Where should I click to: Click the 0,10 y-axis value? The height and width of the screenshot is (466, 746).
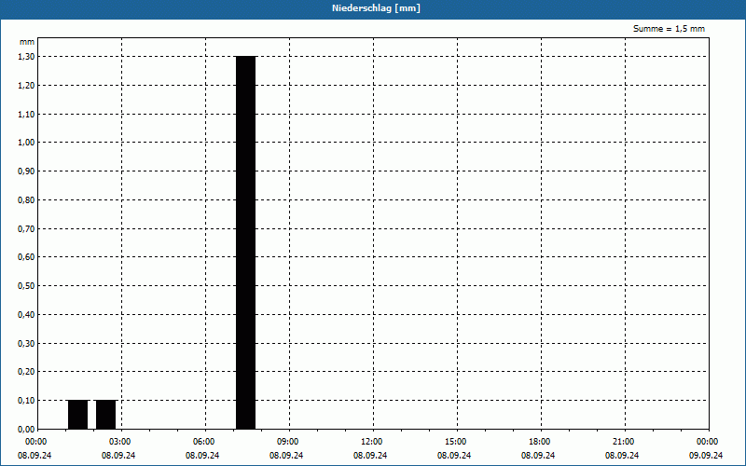tap(26, 401)
